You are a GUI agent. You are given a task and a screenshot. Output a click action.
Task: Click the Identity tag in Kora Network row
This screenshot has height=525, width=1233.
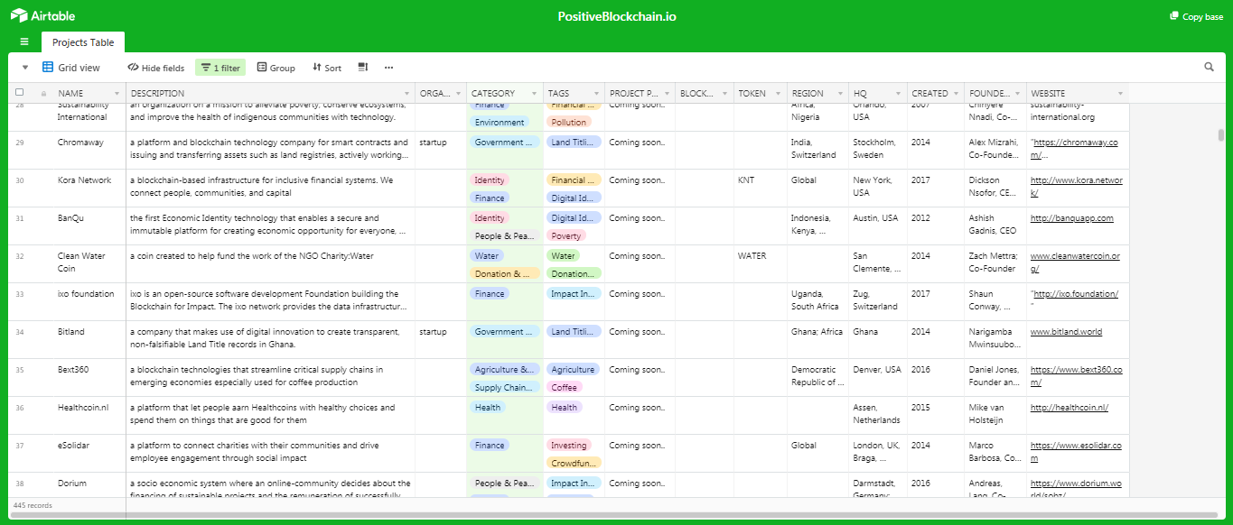(x=490, y=180)
